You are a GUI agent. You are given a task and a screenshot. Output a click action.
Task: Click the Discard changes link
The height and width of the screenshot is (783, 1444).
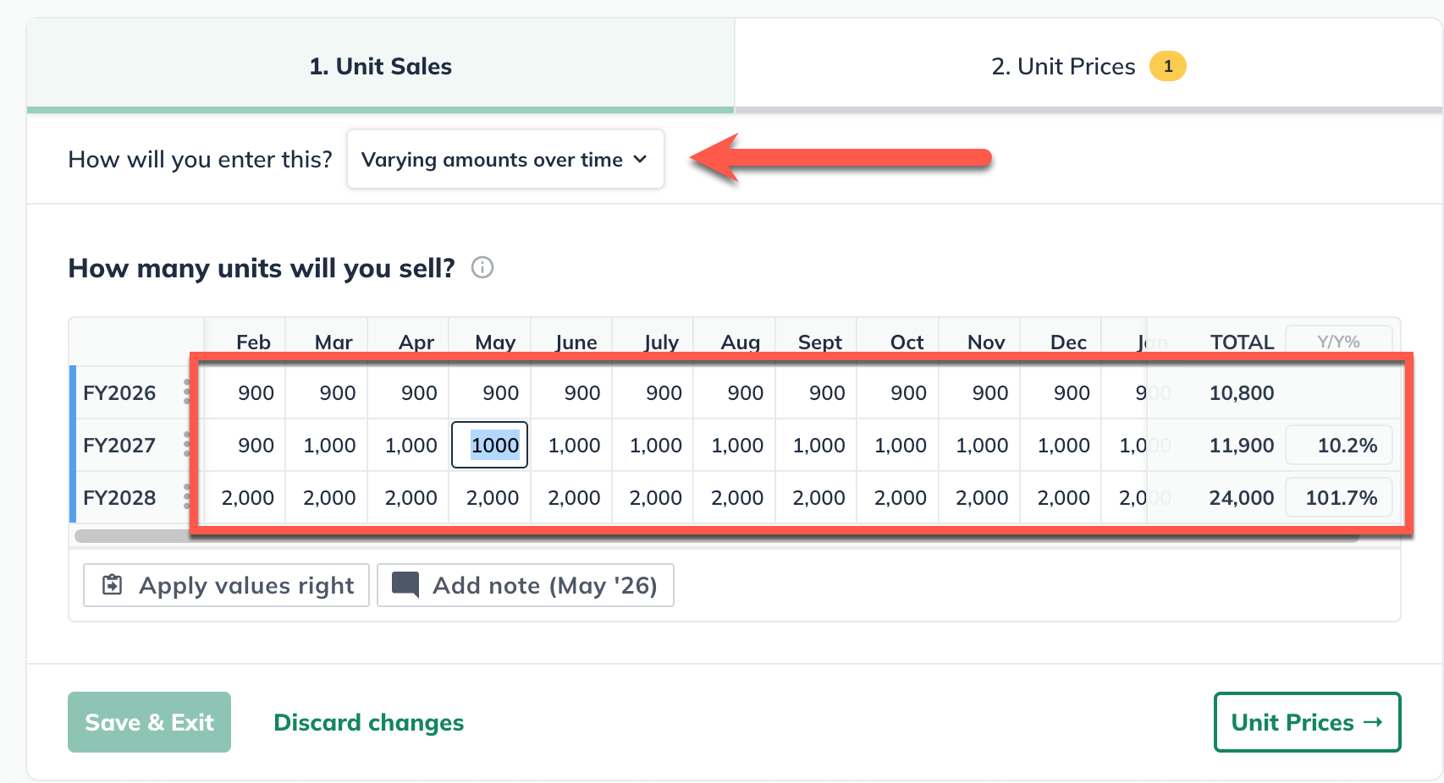[368, 722]
